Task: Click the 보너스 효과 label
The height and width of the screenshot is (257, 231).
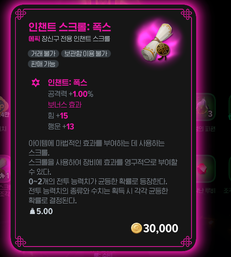Action: click(65, 105)
